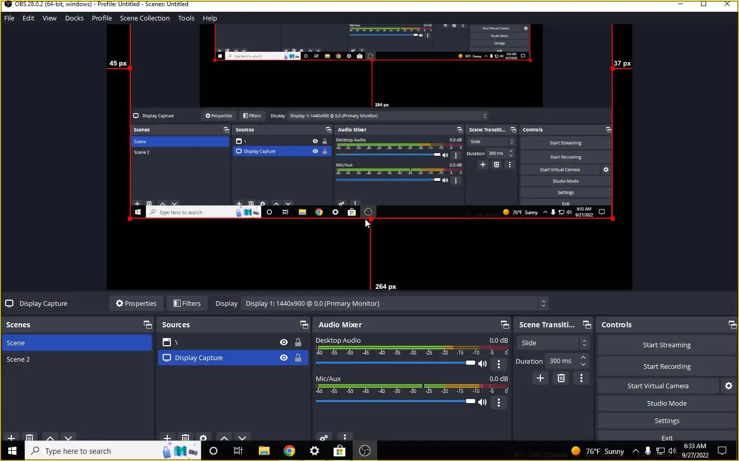Remove the selected scene transition
Image resolution: width=739 pixels, height=461 pixels.
561,378
